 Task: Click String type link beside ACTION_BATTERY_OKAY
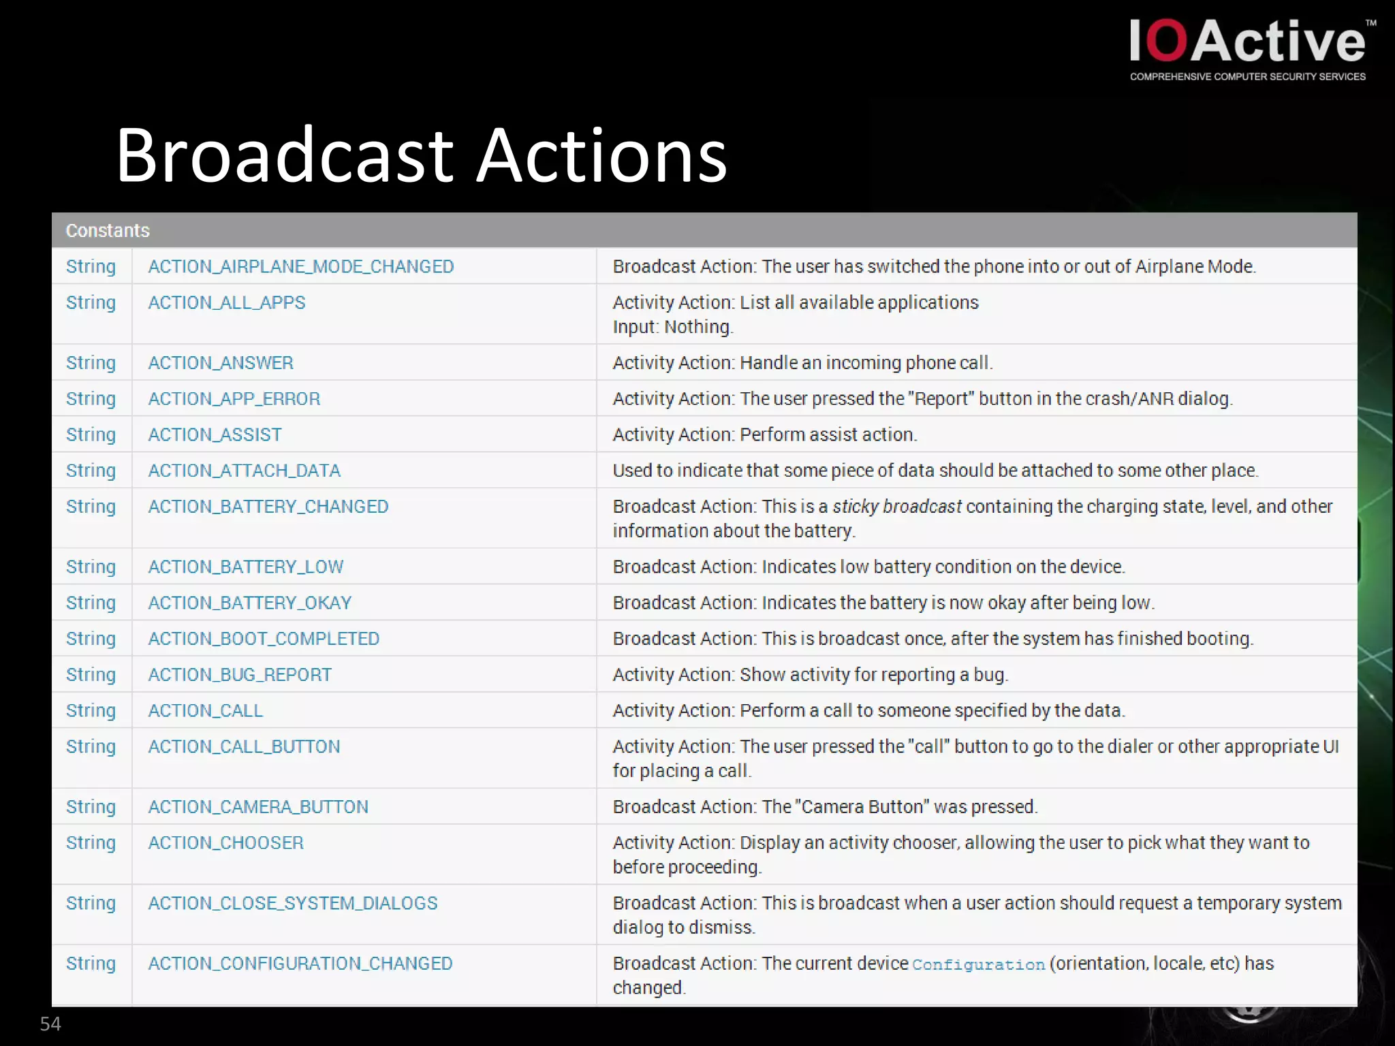point(91,603)
